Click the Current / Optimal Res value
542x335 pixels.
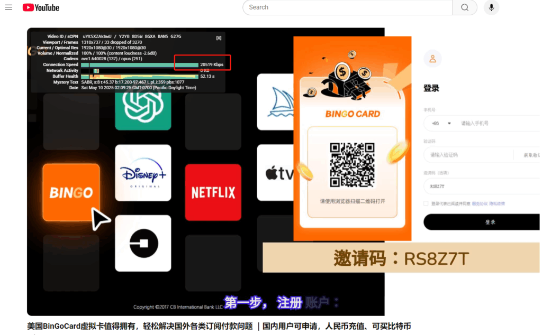point(113,48)
